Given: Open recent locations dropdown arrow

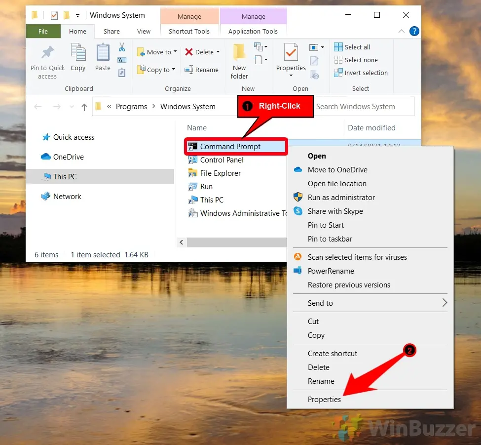Looking at the screenshot, I should pyautogui.click(x=72, y=107).
